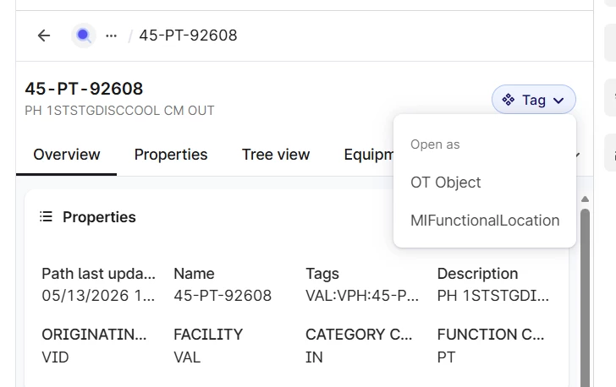Viewport: 616px width, 387px height.
Task: Collapse the Tag dropdown chevron
Action: [x=558, y=101]
